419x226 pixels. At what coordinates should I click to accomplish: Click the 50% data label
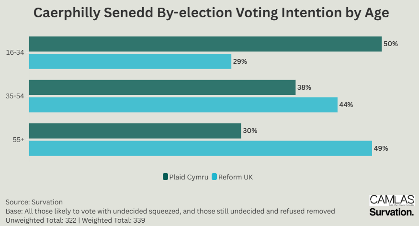[x=391, y=44]
